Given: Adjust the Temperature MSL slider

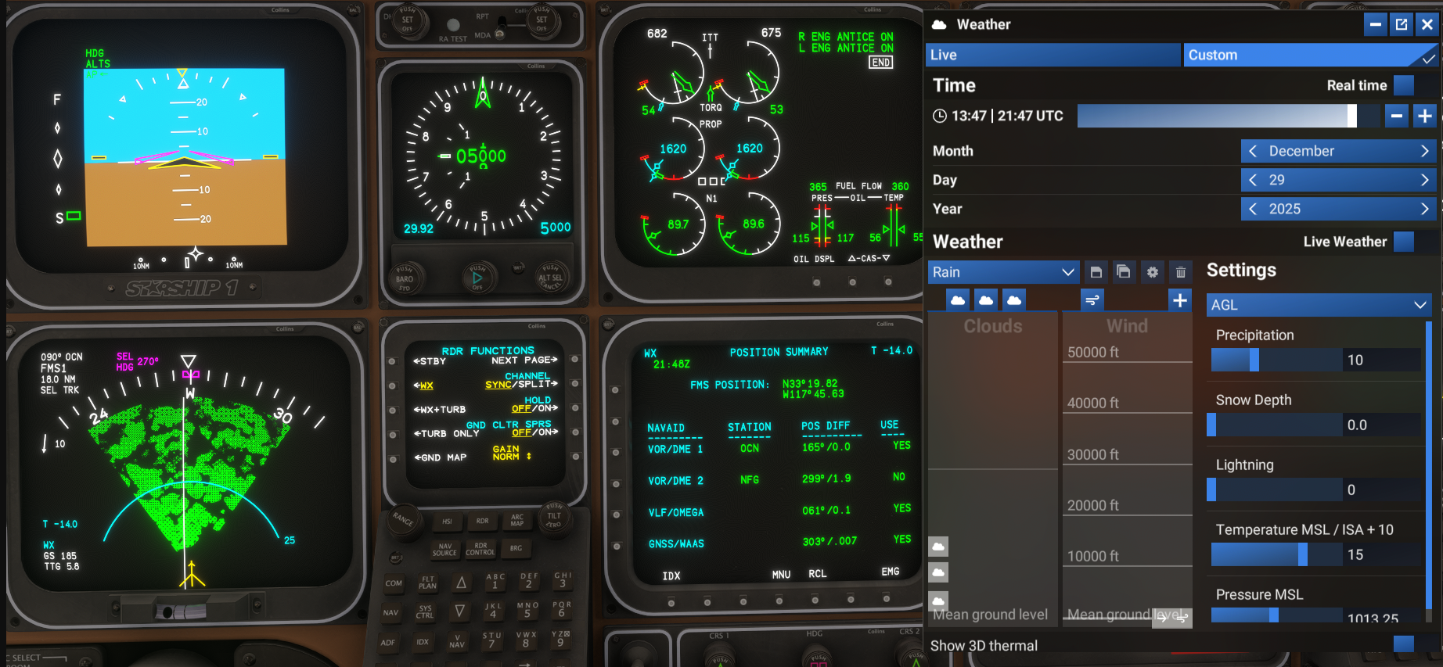Looking at the screenshot, I should (1276, 554).
